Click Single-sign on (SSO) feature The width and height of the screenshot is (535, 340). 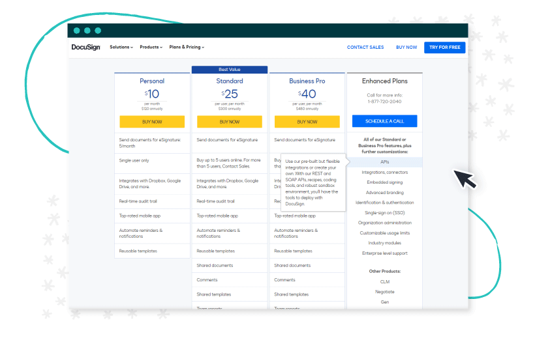pos(384,212)
